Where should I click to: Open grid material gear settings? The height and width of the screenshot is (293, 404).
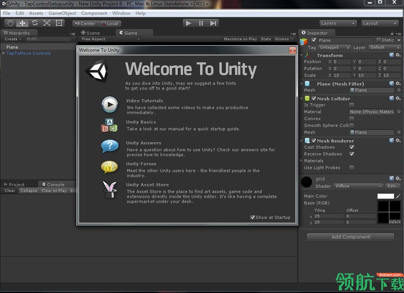tap(398, 178)
